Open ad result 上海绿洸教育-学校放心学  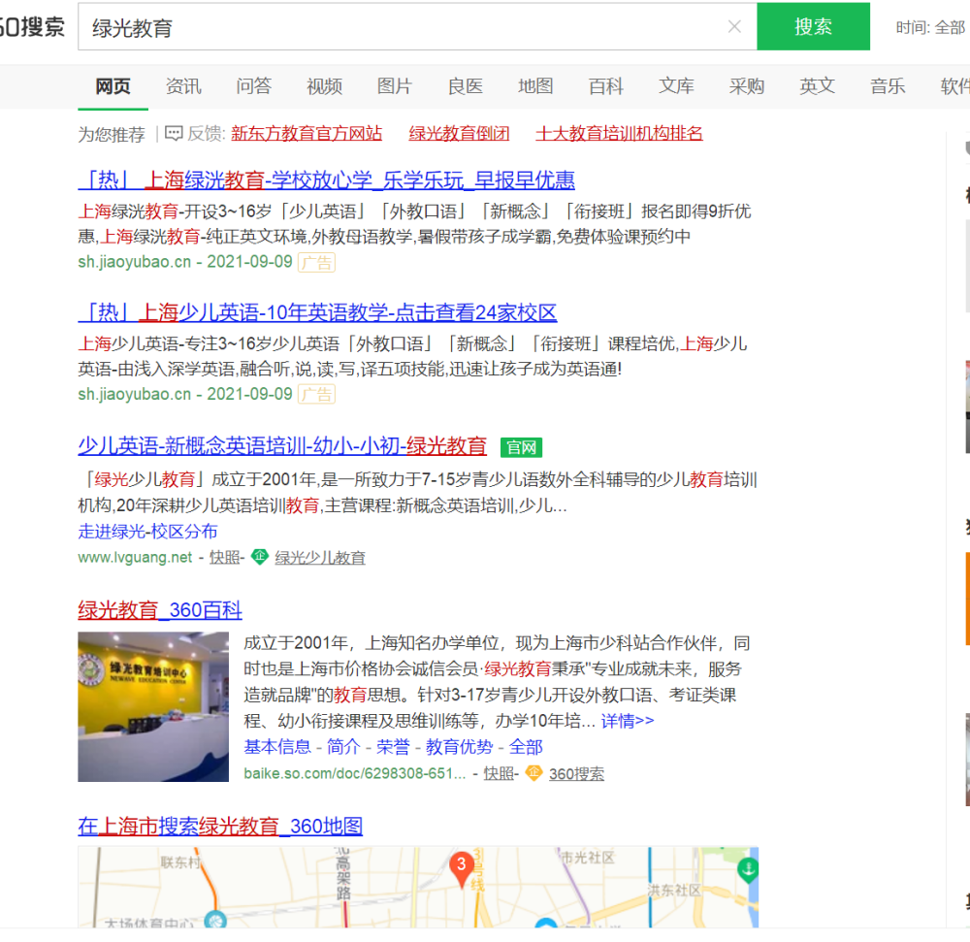tap(327, 180)
